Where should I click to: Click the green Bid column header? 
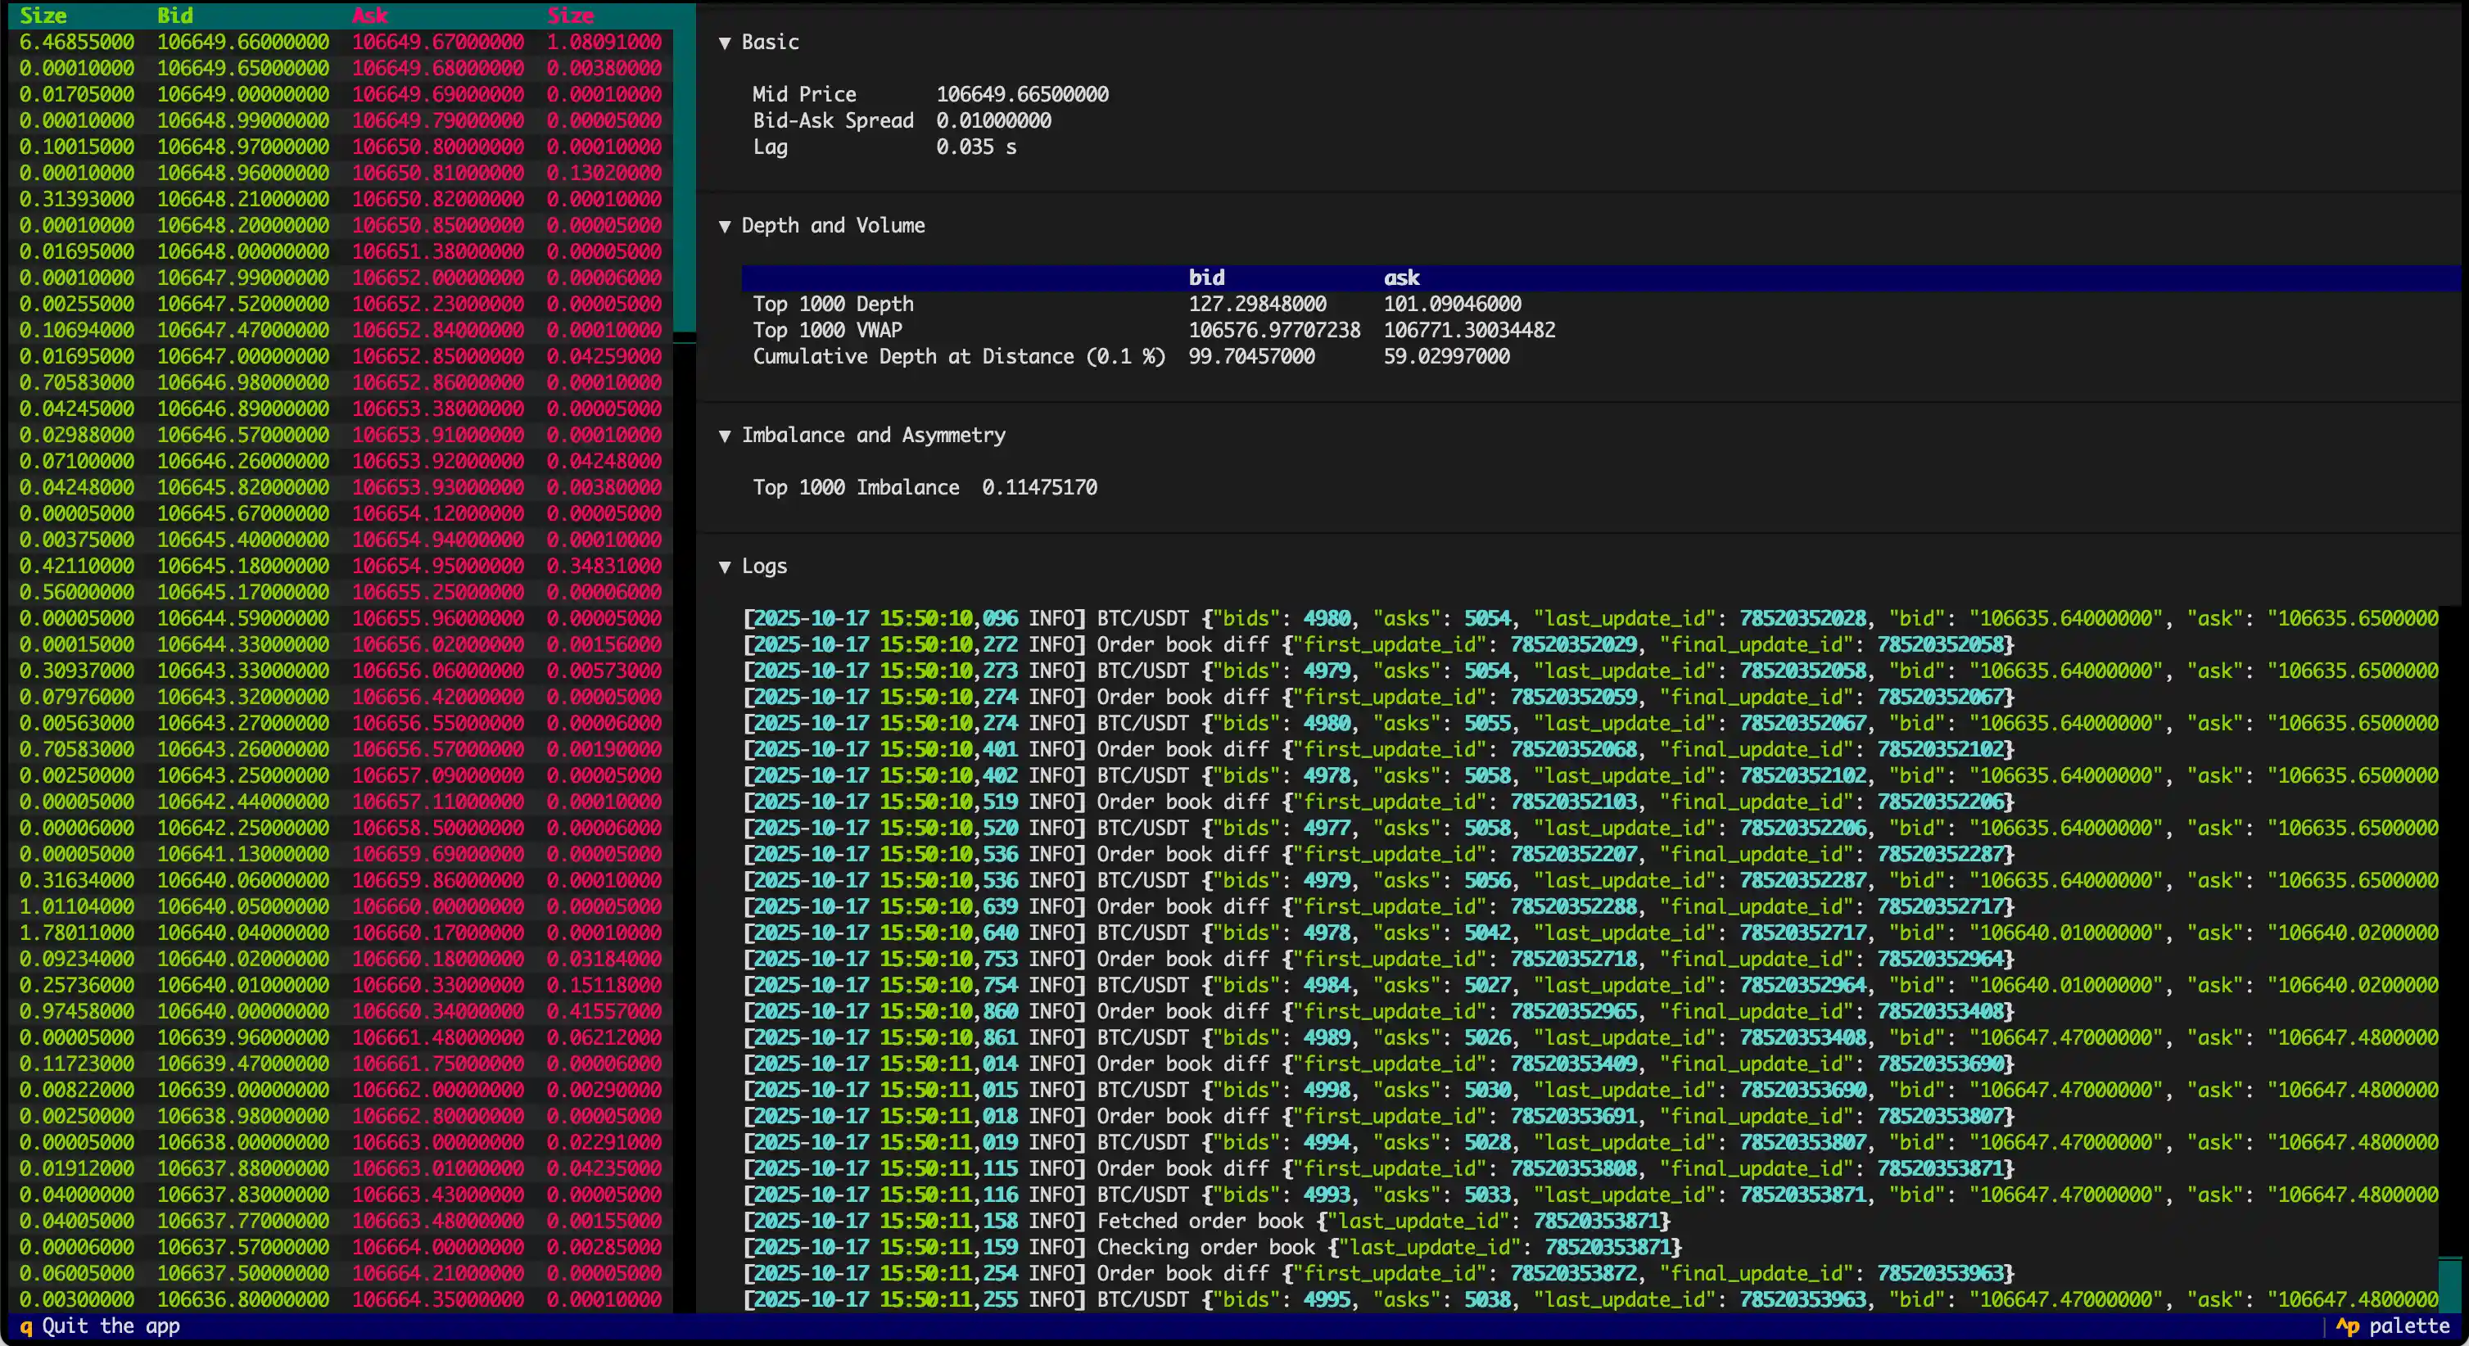174,16
